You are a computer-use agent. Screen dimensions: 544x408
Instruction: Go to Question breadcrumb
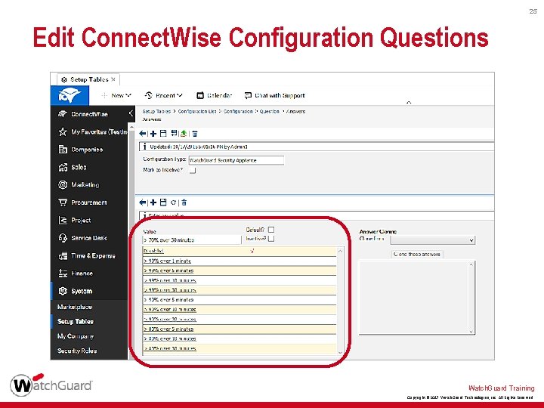tap(269, 111)
